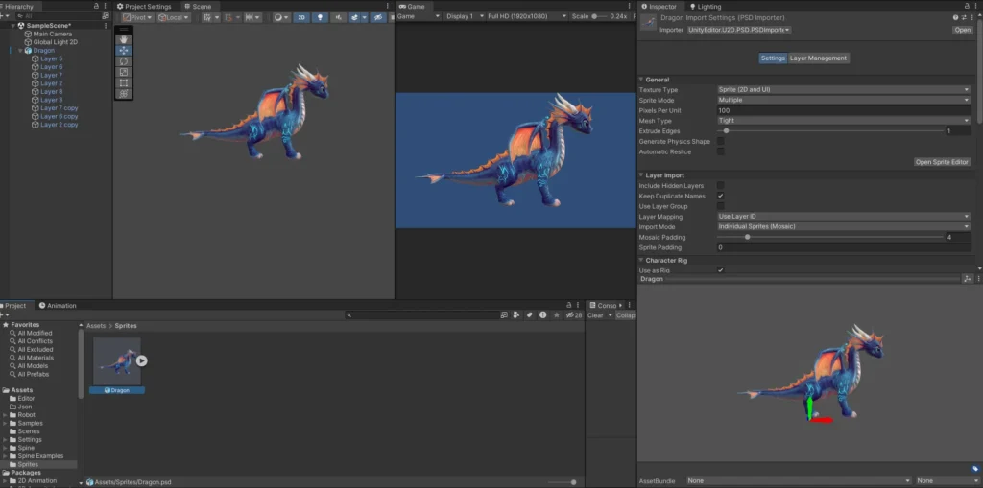Enable the Generate Physics Shape checkbox
Image resolution: width=983 pixels, height=488 pixels.
point(721,141)
